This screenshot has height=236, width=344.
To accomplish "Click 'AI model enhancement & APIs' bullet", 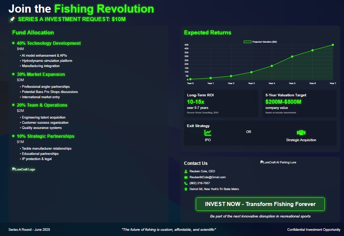I will point(44,56).
